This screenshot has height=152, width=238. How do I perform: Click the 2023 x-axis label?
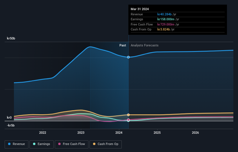tap(81, 133)
